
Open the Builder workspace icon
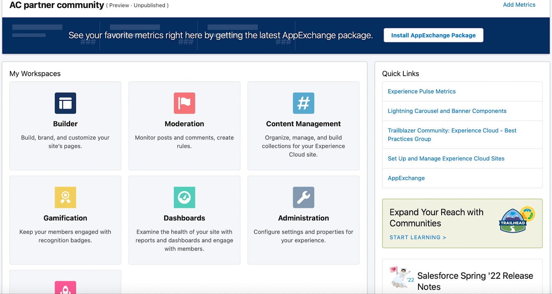coord(65,103)
